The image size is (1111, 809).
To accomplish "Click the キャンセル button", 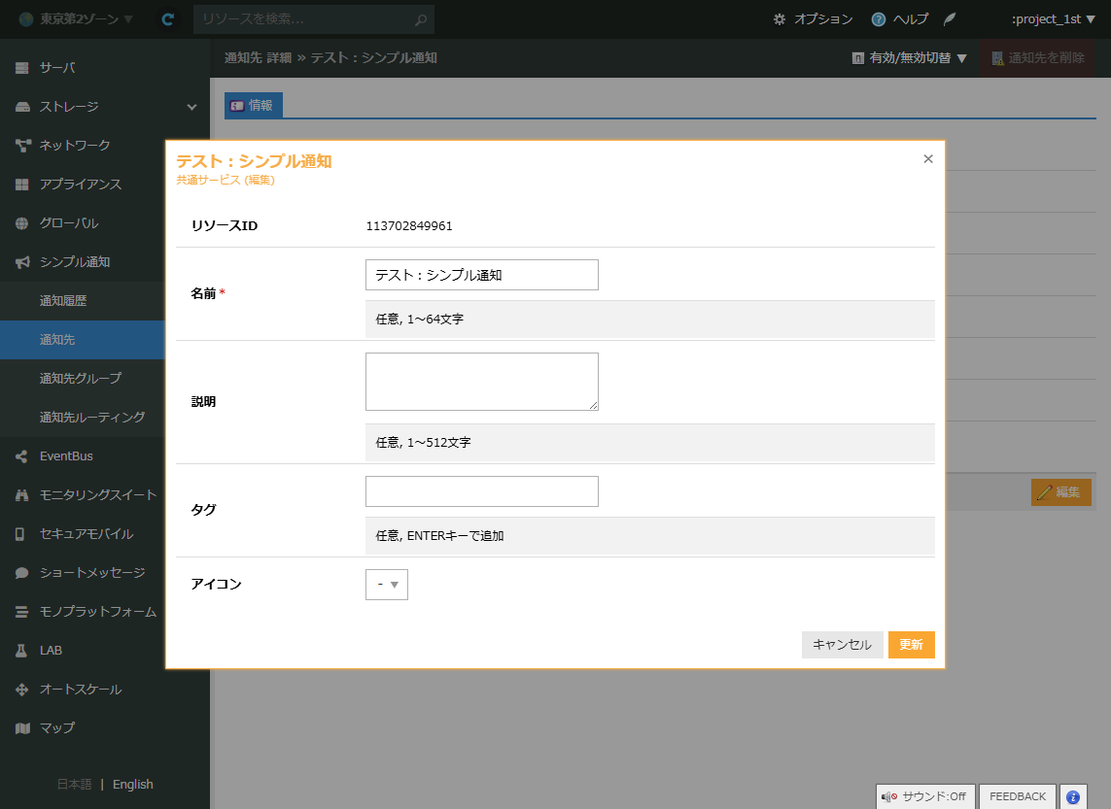I will [x=842, y=645].
